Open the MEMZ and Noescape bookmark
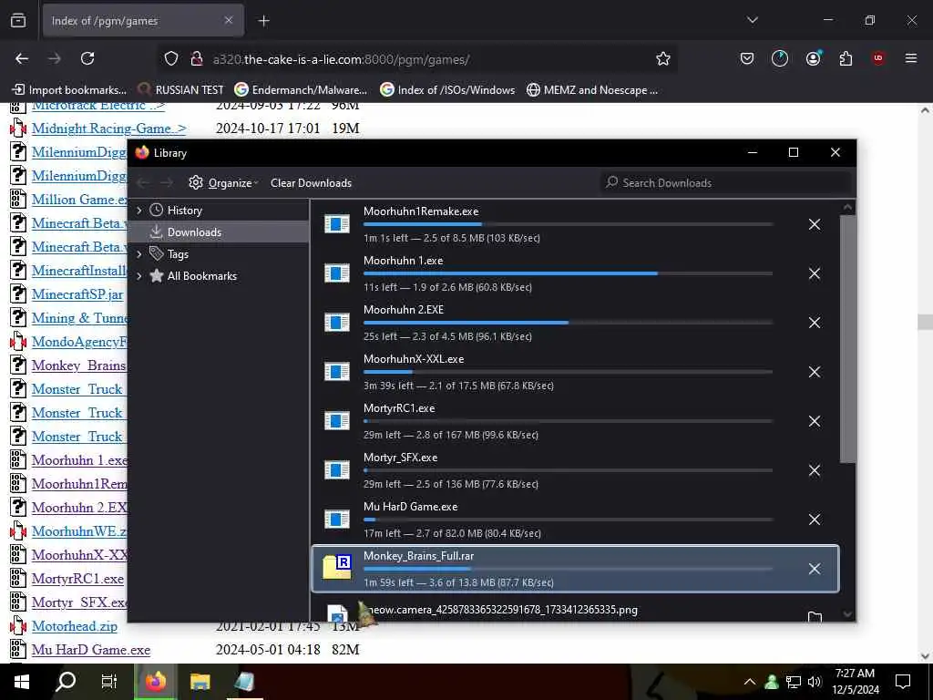 (592, 90)
